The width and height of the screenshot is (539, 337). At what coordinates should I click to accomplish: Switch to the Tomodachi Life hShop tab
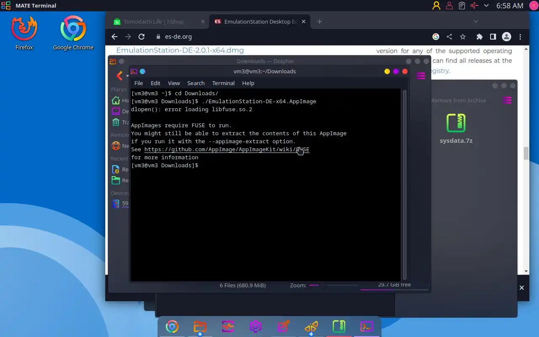tap(154, 21)
